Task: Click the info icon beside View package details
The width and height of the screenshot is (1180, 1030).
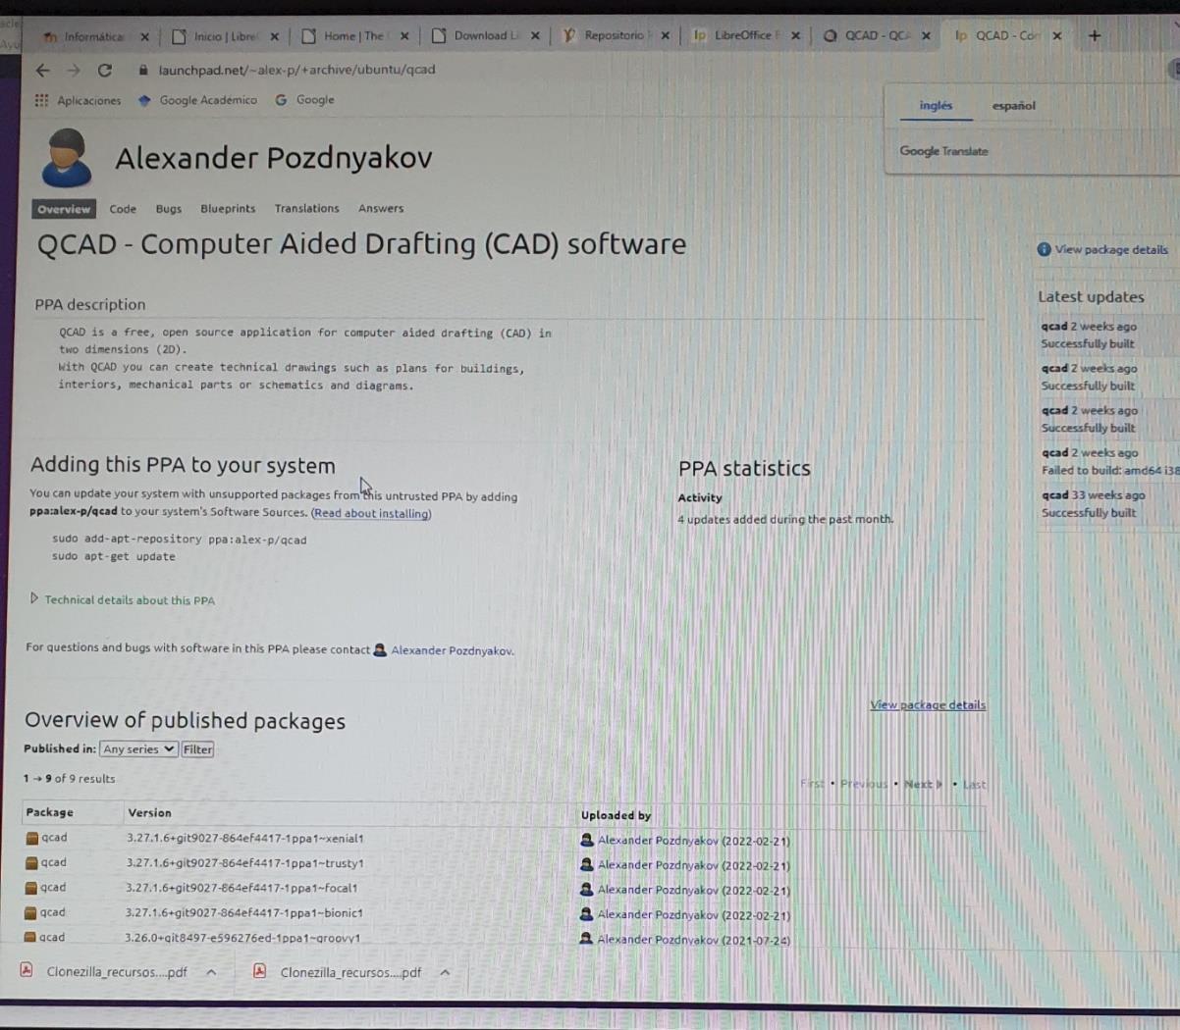Action: point(1044,250)
